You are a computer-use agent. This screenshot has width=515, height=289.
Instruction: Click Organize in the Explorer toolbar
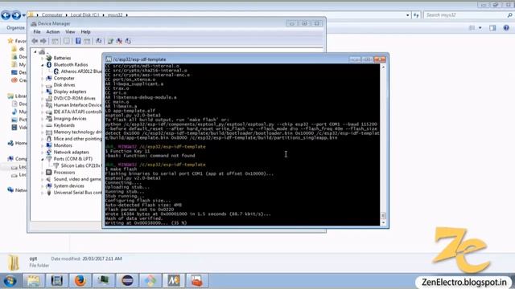15,28
